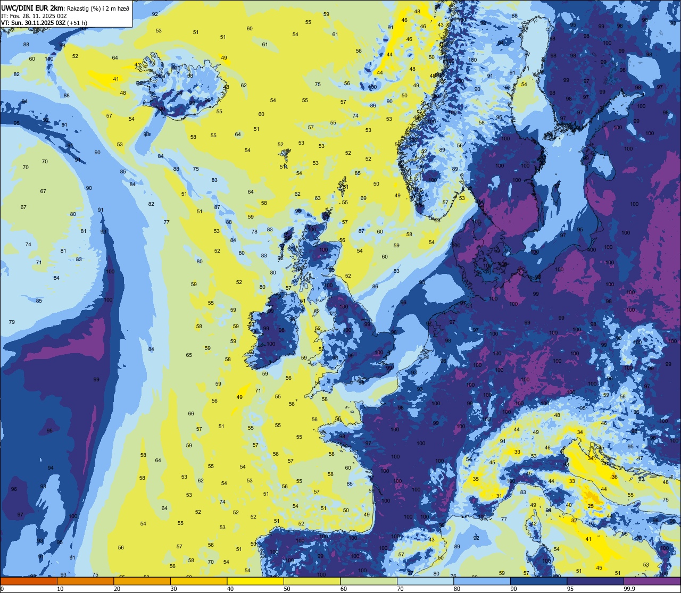
Task: Click the 95–99.9 indigo legend swatch
Action: [x=595, y=581]
